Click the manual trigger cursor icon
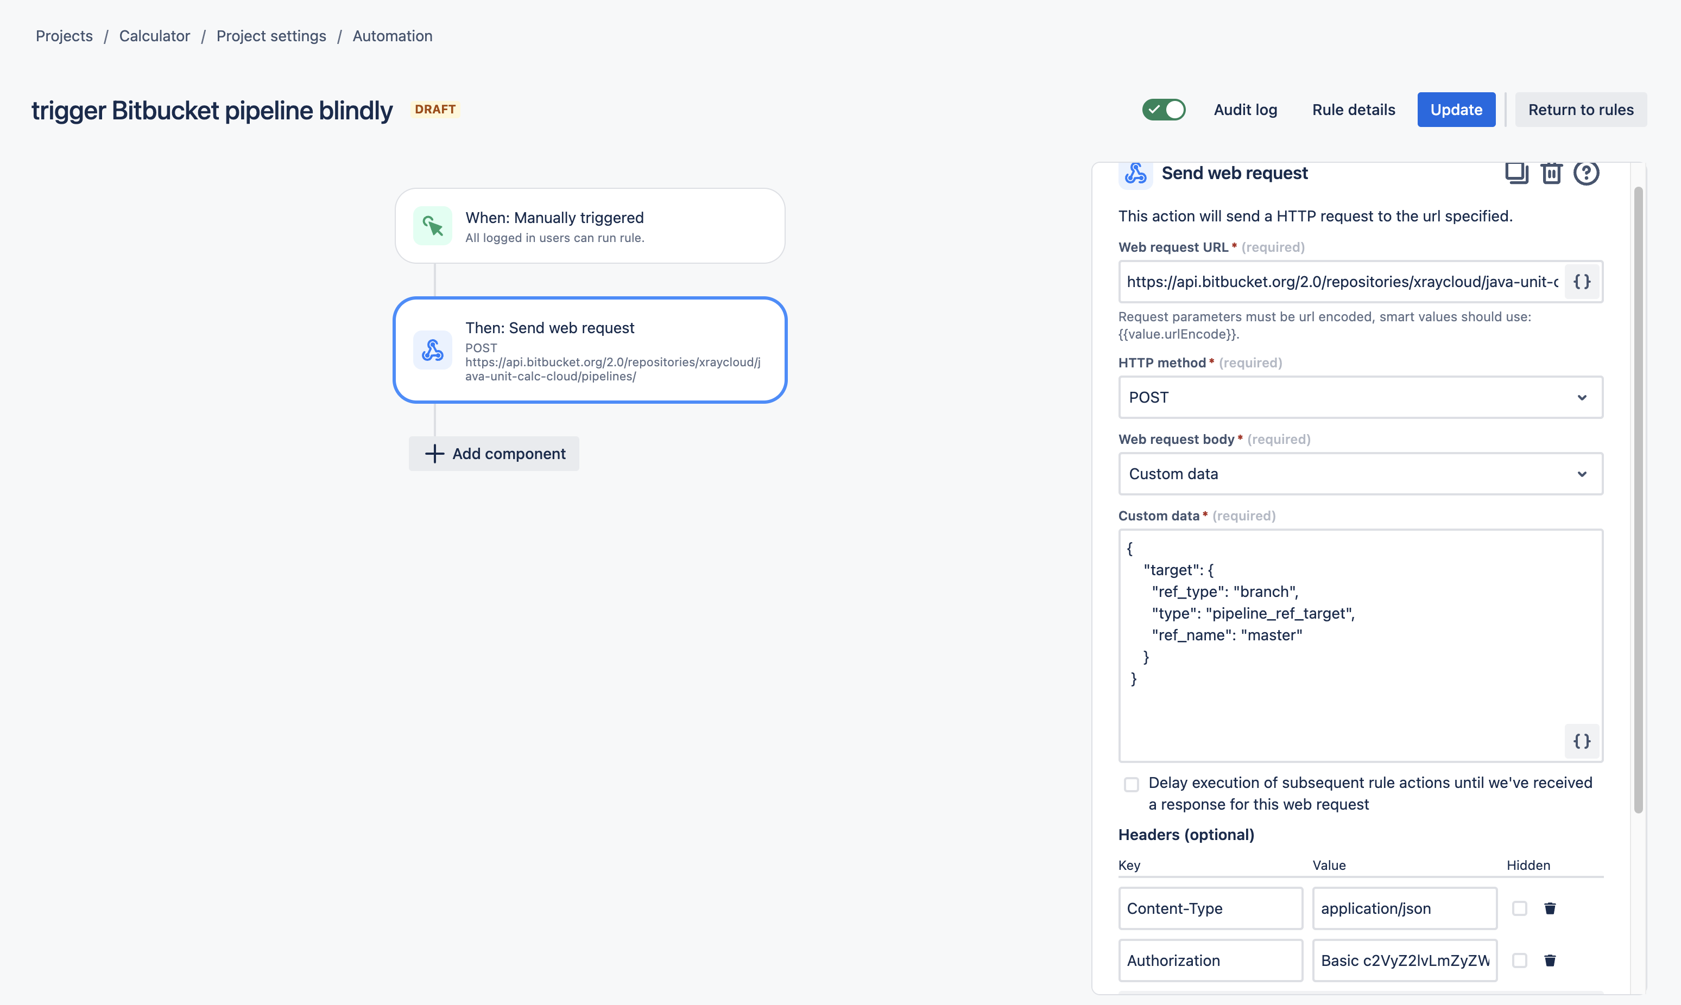The width and height of the screenshot is (1681, 1005). coord(433,226)
